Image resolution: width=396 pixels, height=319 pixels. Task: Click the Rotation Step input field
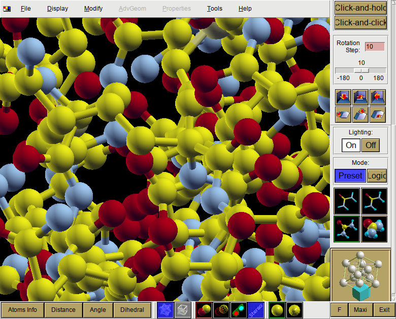(x=375, y=47)
